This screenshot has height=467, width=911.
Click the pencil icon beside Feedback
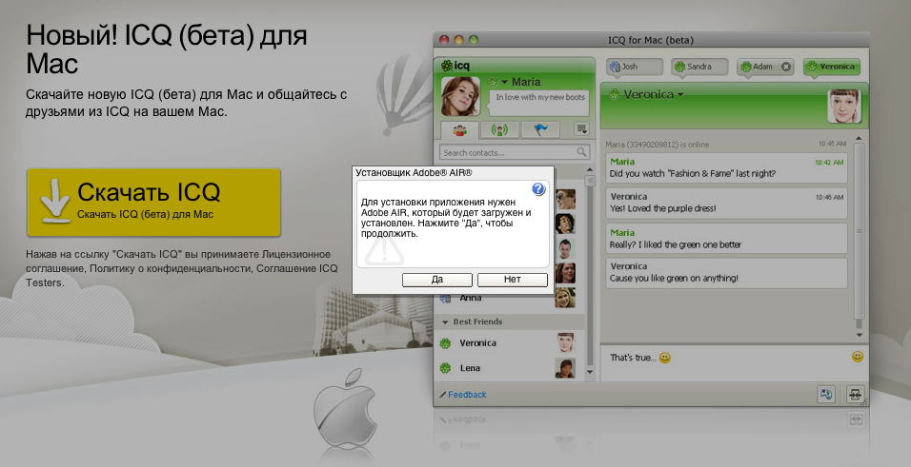443,395
